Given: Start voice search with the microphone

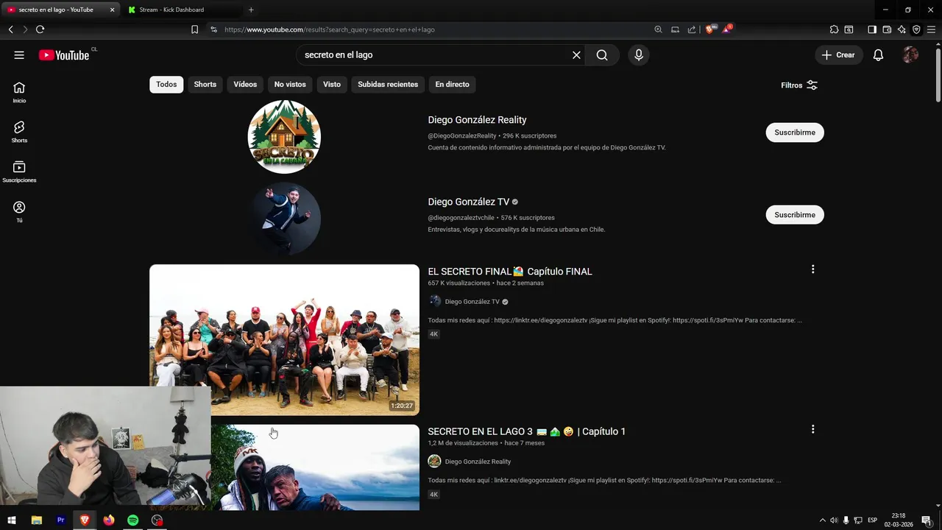Looking at the screenshot, I should coord(639,55).
